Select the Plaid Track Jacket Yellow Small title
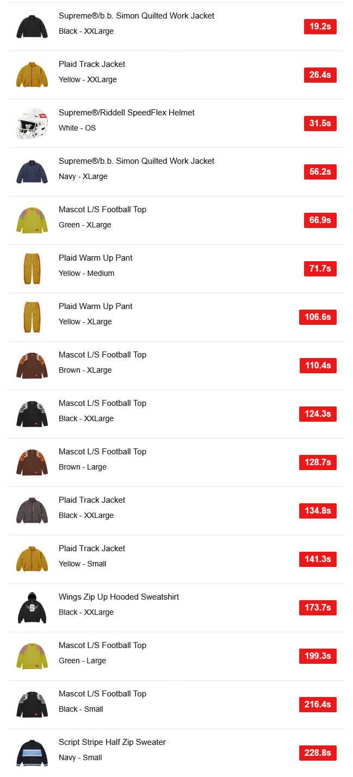 point(92,548)
